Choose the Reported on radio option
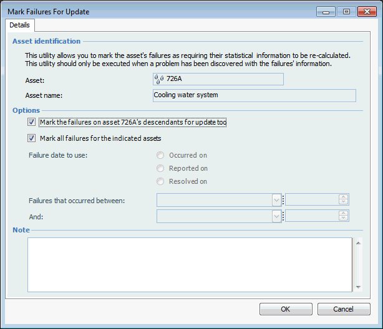This screenshot has width=383, height=329. (x=161, y=168)
